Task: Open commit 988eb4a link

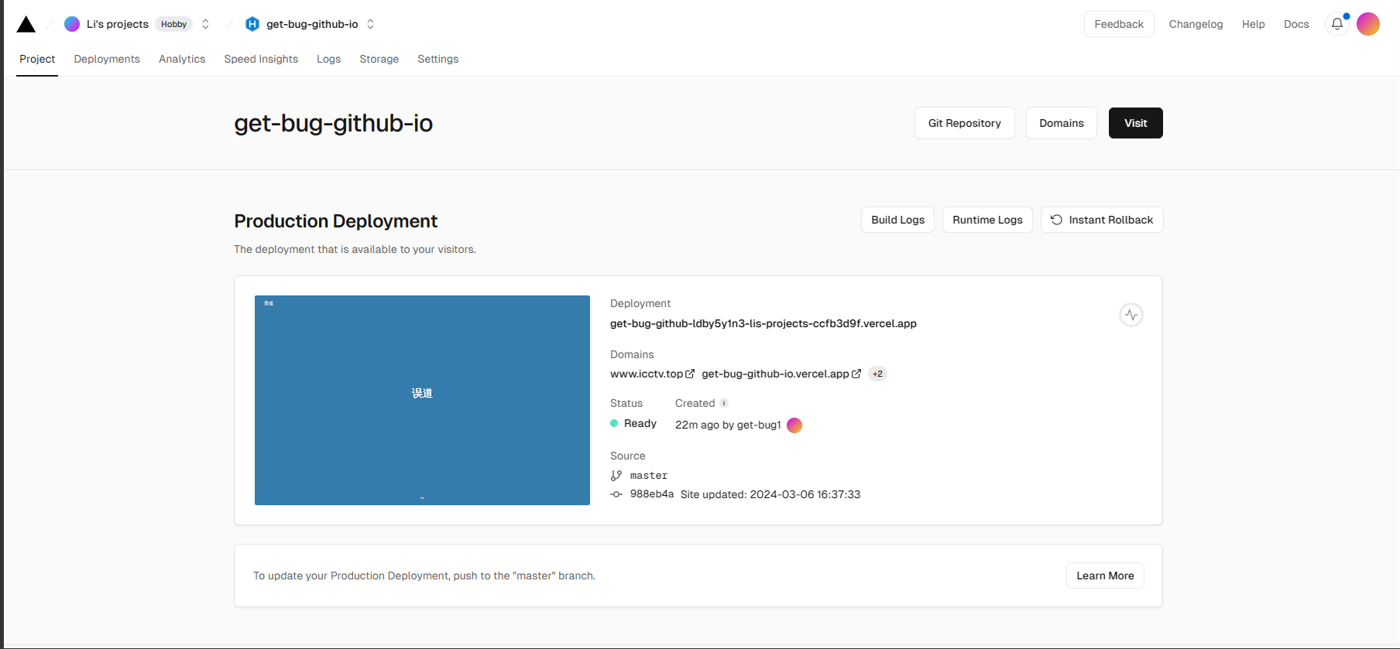Action: [x=651, y=494]
